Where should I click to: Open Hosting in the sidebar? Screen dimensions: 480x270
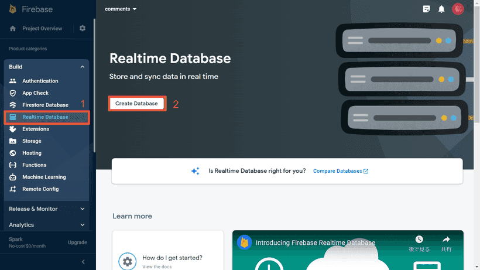click(x=32, y=153)
